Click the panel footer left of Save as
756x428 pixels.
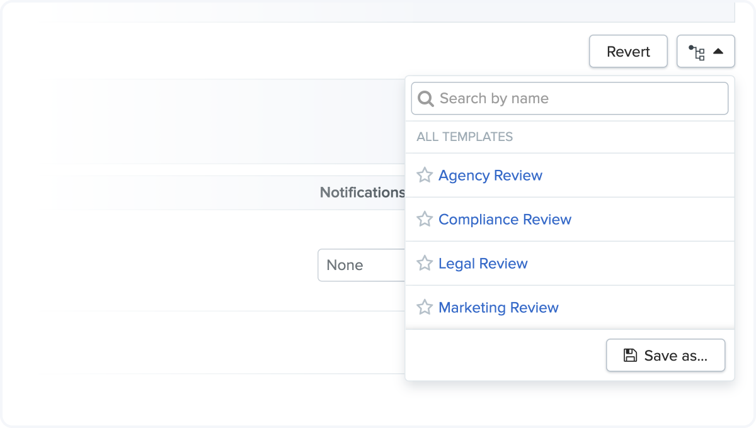pyautogui.click(x=504, y=356)
